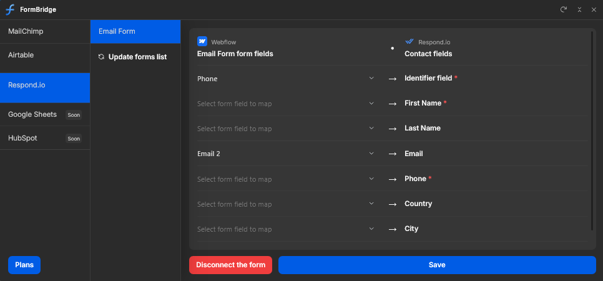The image size is (603, 281).
Task: Click the refresh icon in title bar
Action: (564, 9)
